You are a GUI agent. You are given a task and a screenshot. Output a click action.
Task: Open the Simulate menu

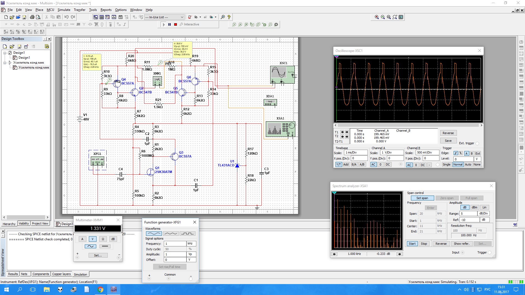click(x=64, y=10)
